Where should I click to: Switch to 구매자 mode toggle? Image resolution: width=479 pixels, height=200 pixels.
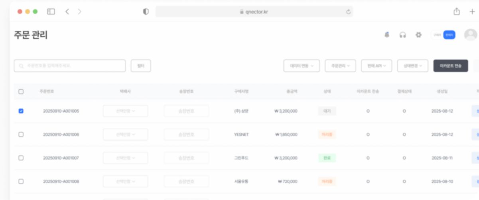coord(438,35)
